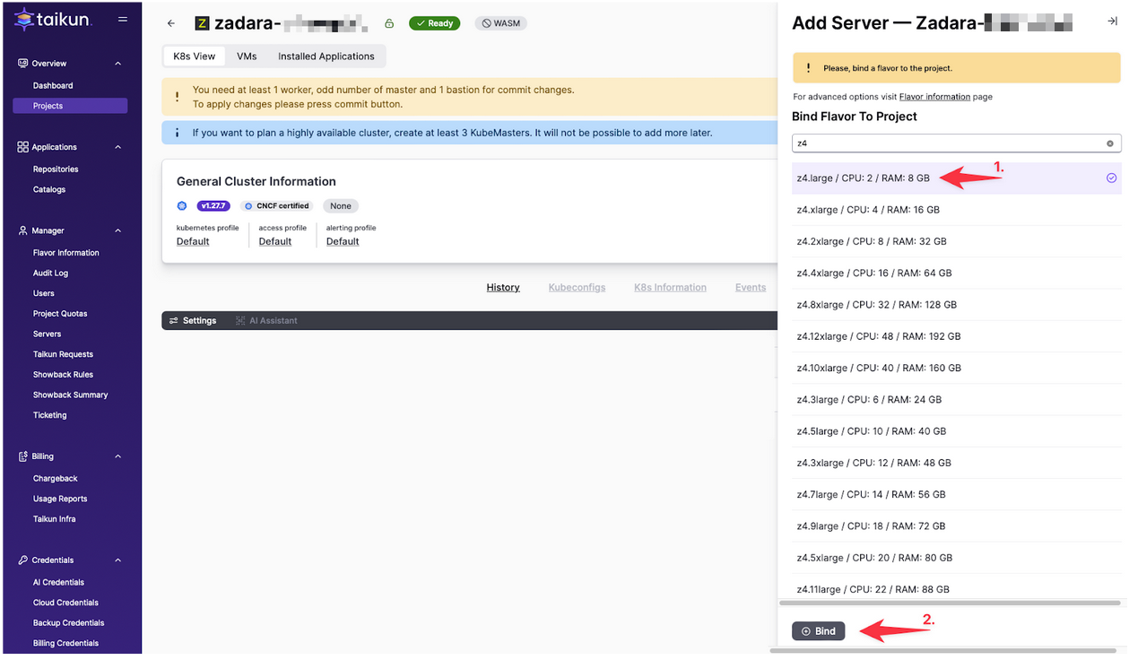Click the Overview section monitor icon

(x=23, y=64)
